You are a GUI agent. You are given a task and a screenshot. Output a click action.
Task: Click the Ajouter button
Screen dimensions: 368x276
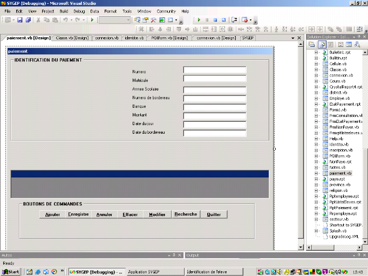[52, 215]
